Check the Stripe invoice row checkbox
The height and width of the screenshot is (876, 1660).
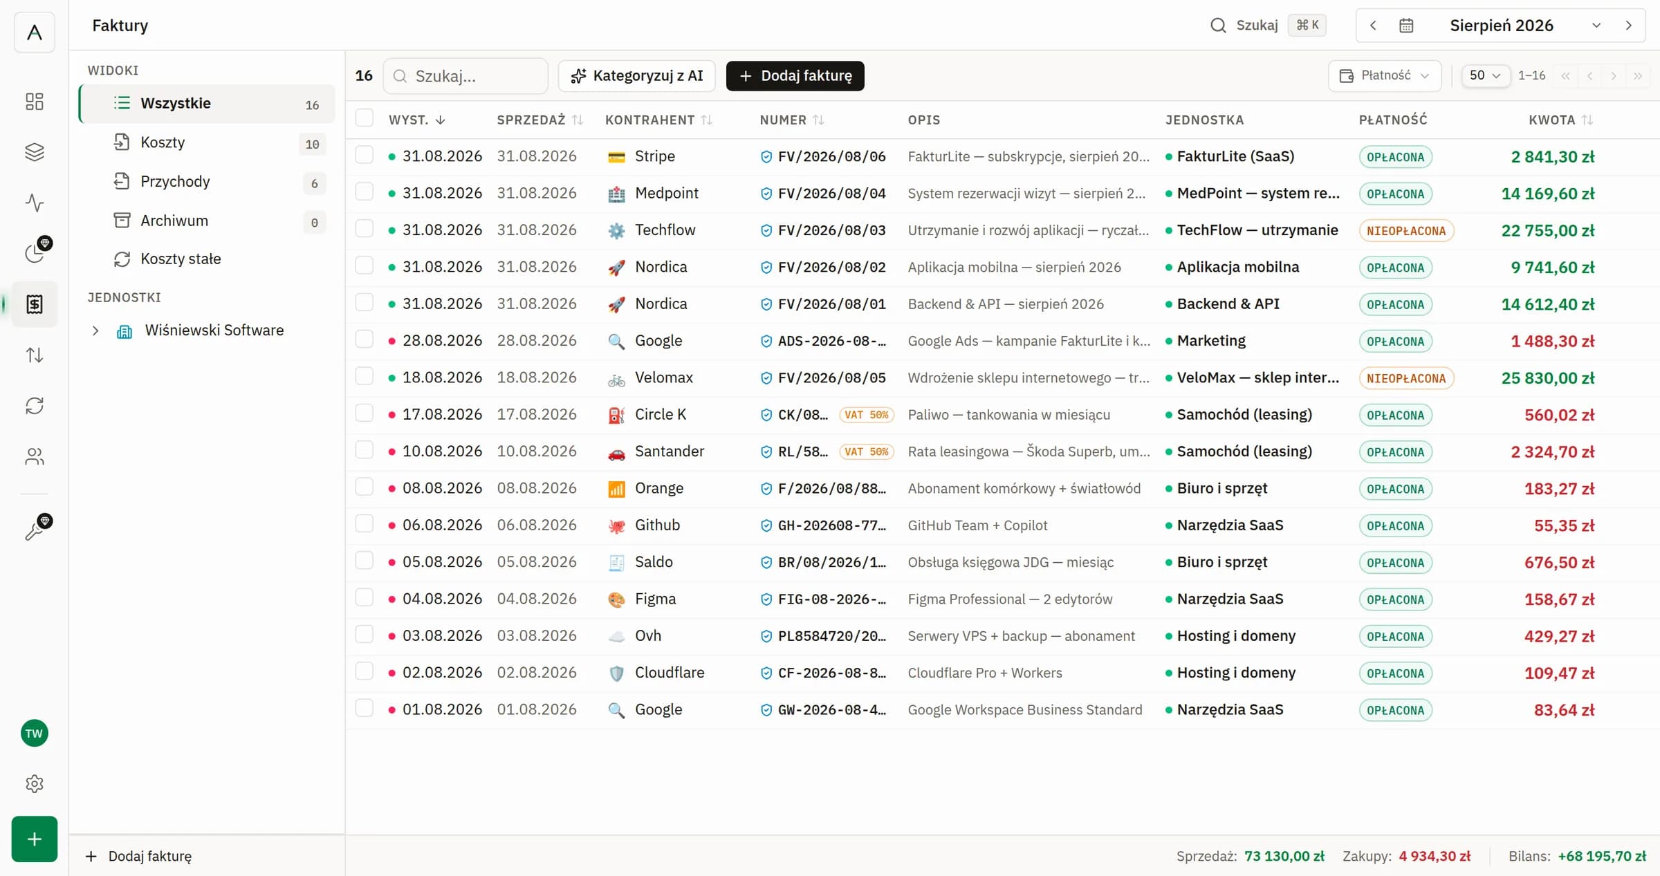point(365,155)
